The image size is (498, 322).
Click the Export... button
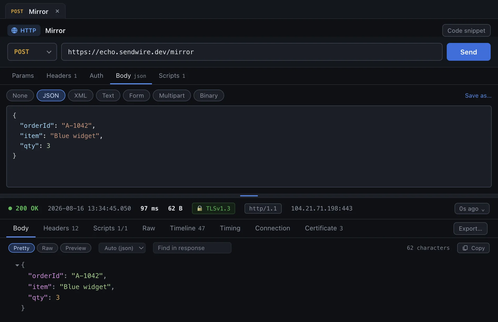(x=471, y=229)
